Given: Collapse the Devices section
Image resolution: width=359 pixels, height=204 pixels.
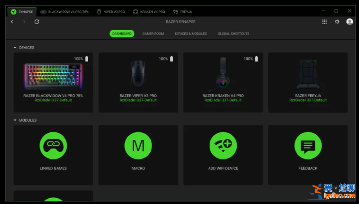Looking at the screenshot, I should (15, 48).
